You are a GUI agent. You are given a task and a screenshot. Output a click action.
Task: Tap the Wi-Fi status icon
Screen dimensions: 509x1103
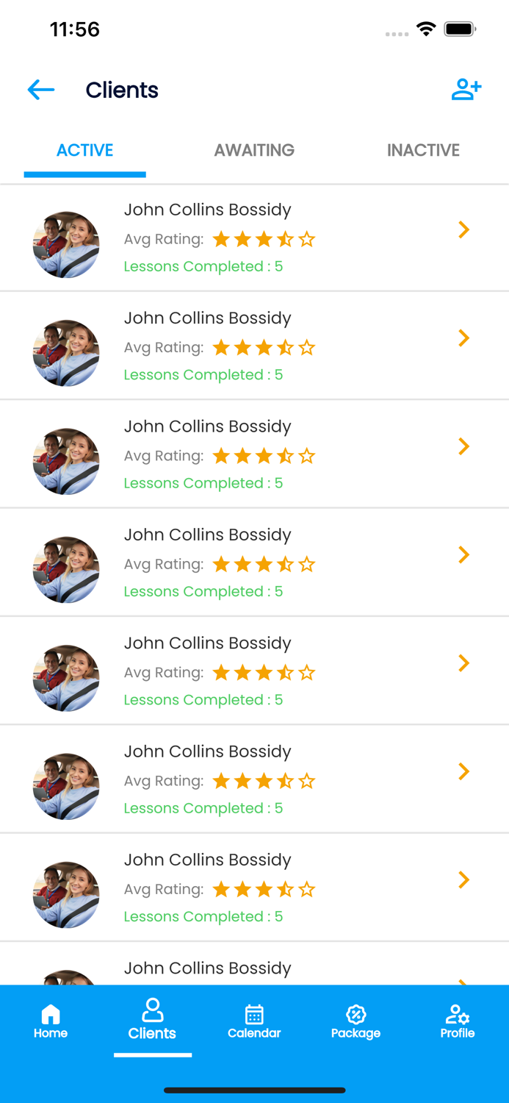click(x=427, y=30)
